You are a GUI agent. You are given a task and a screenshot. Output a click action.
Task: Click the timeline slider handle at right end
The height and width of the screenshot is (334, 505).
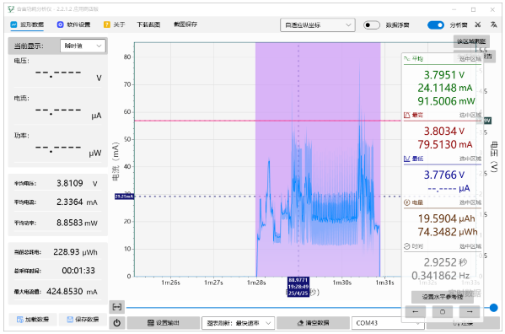493,308
